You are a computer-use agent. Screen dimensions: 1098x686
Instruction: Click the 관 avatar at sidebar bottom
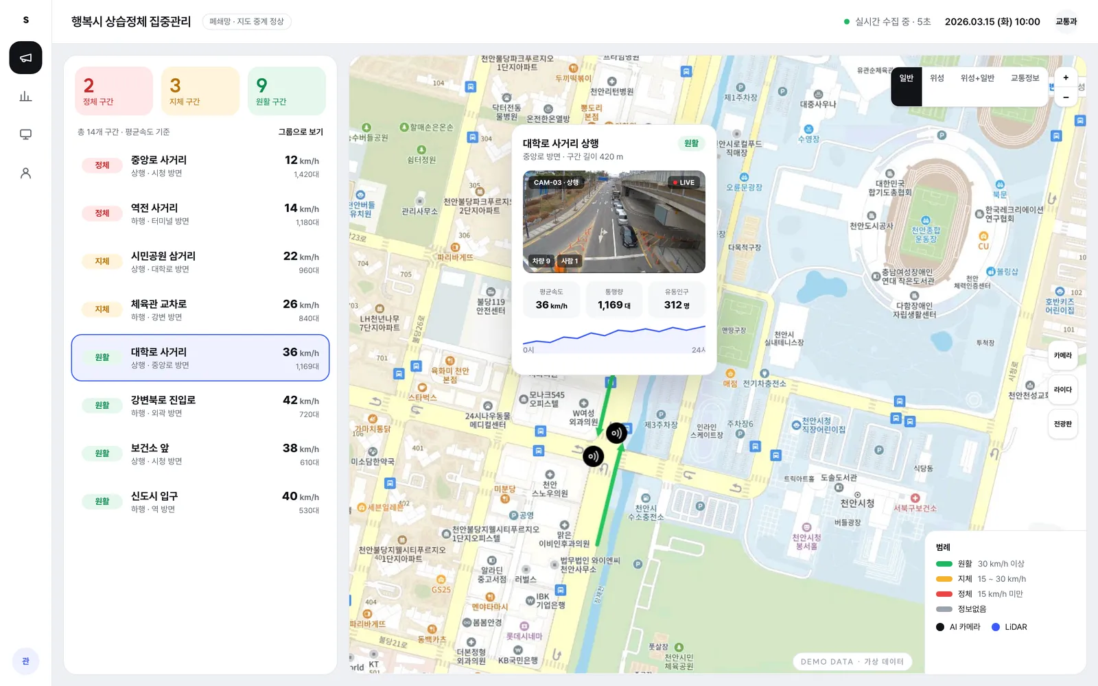(x=25, y=661)
